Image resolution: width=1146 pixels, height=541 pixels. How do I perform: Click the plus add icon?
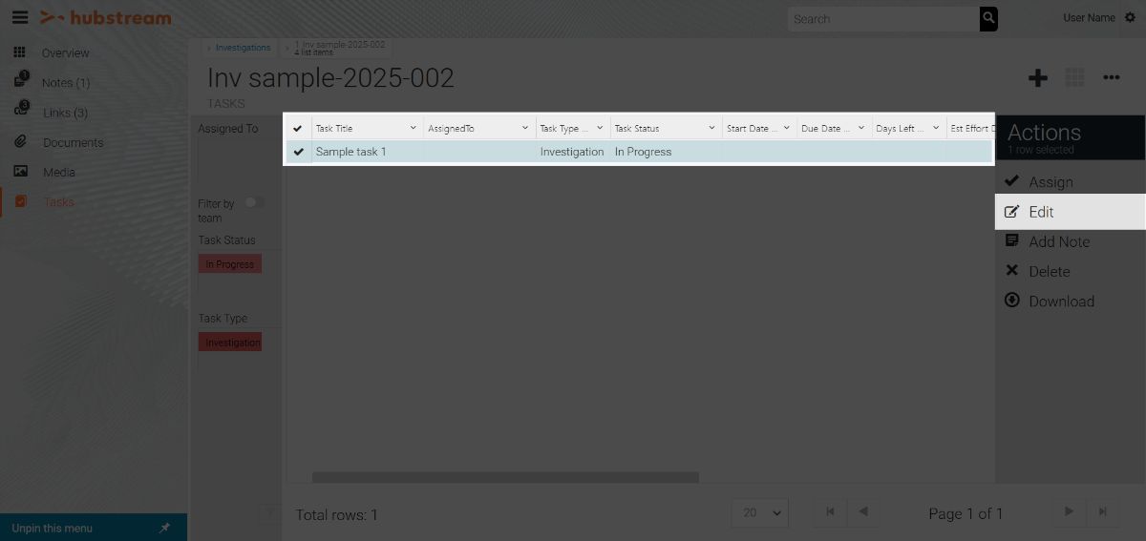[x=1038, y=78]
